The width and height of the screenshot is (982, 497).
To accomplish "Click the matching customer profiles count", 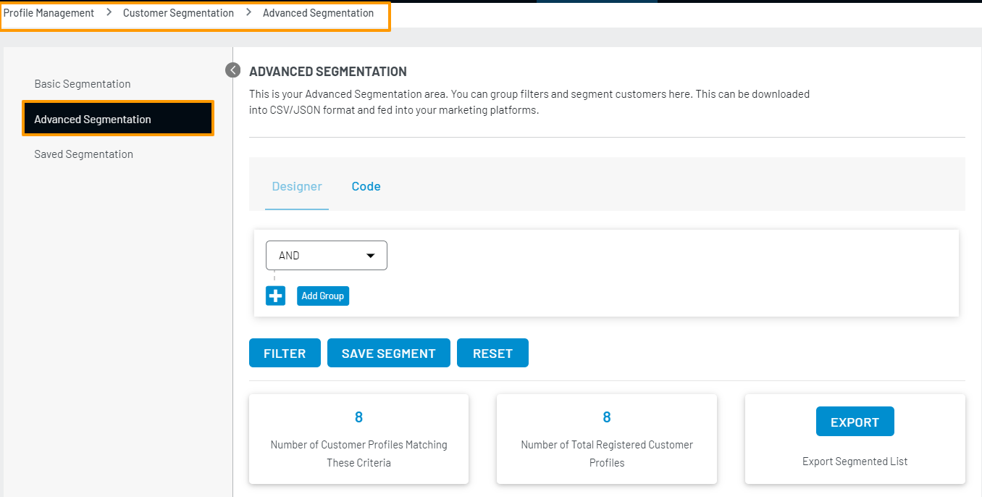I will click(358, 417).
